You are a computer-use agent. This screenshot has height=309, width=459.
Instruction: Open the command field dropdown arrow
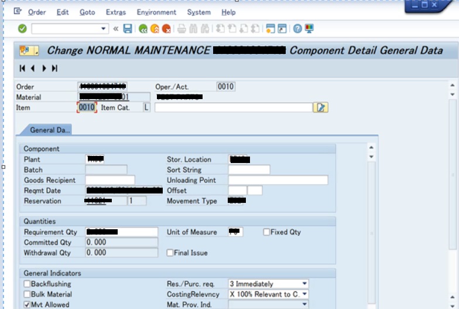point(104,28)
